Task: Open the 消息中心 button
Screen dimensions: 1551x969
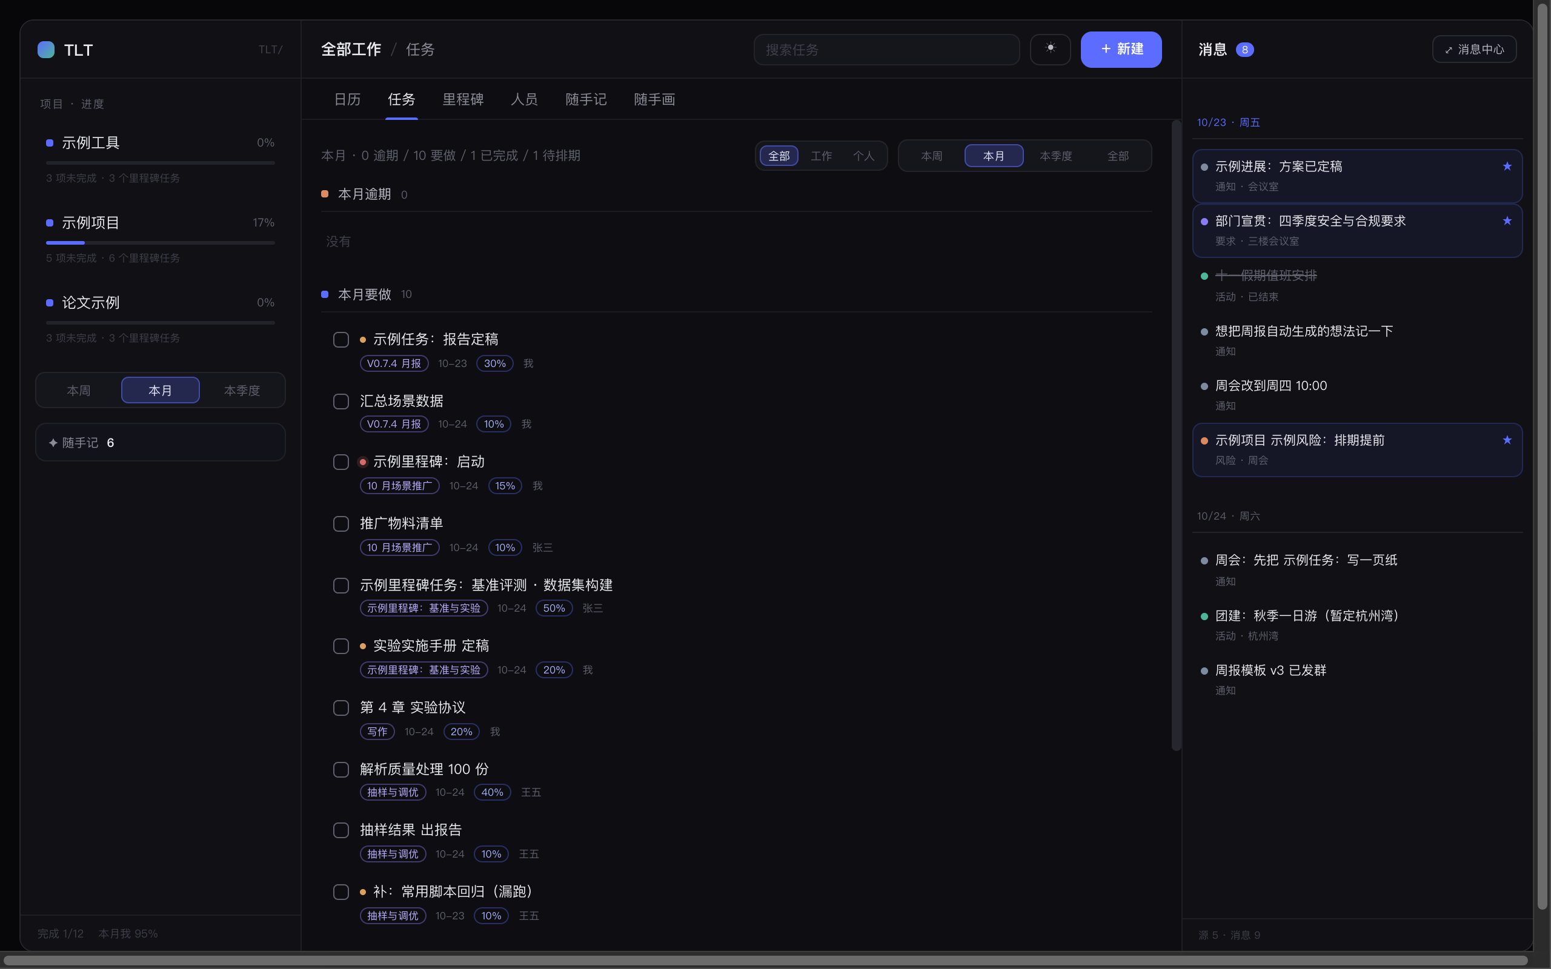Action: [1474, 49]
